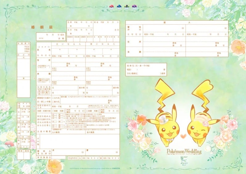Click the blue Great Ball icon

tap(119, 6)
